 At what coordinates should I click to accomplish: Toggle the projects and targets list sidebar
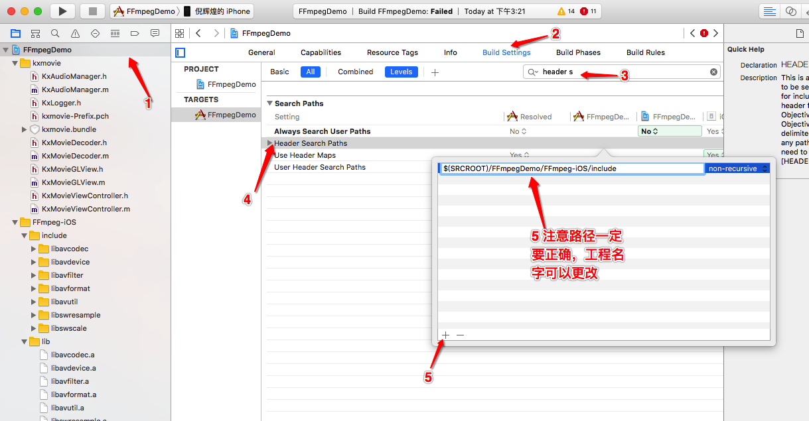[x=180, y=52]
